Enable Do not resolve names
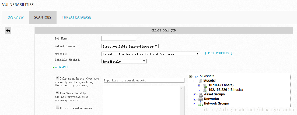The height and width of the screenshot is (115, 297). point(57,107)
